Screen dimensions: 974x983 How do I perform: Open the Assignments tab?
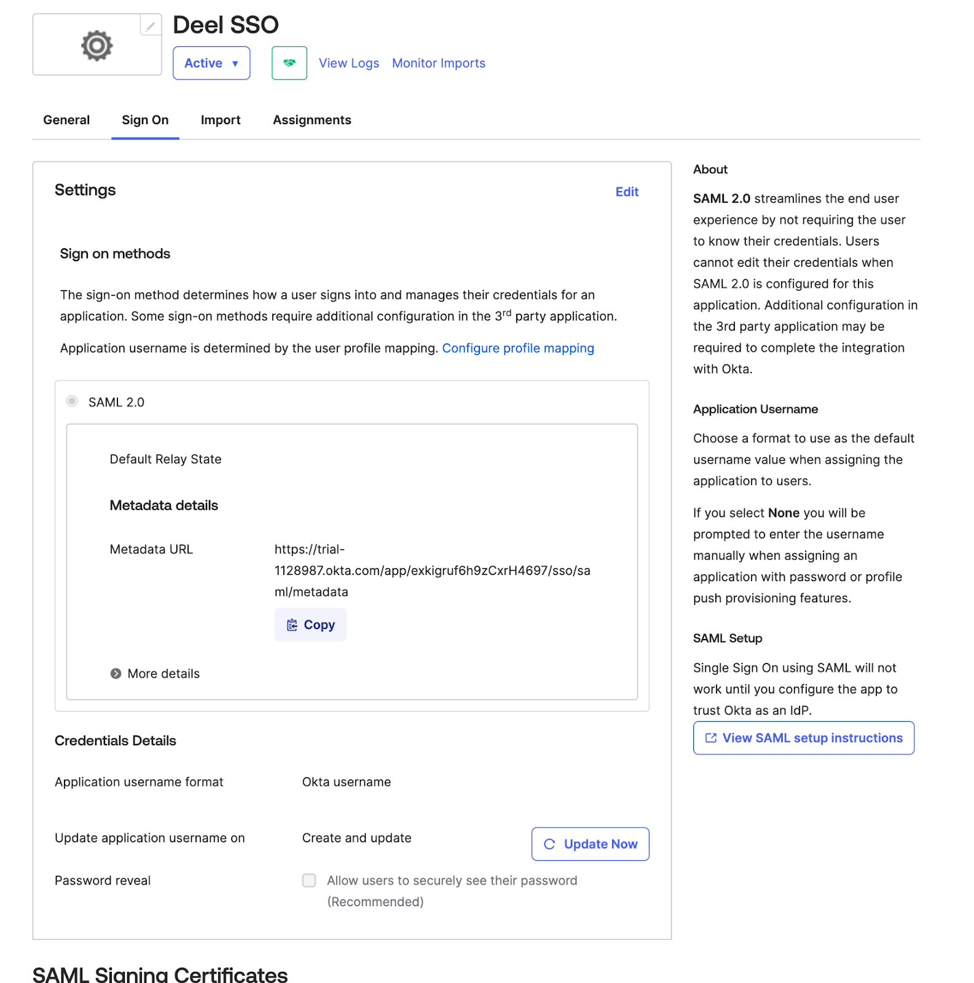coord(312,120)
